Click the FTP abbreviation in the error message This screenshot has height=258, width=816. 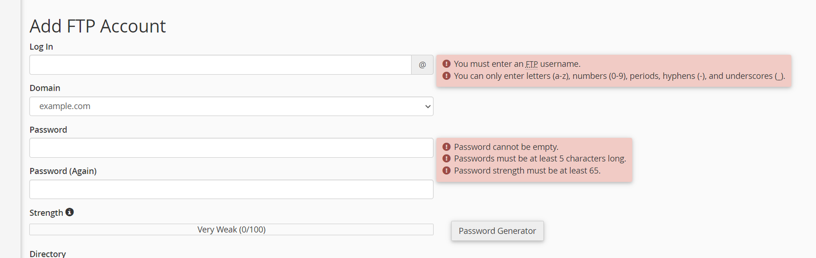point(531,64)
